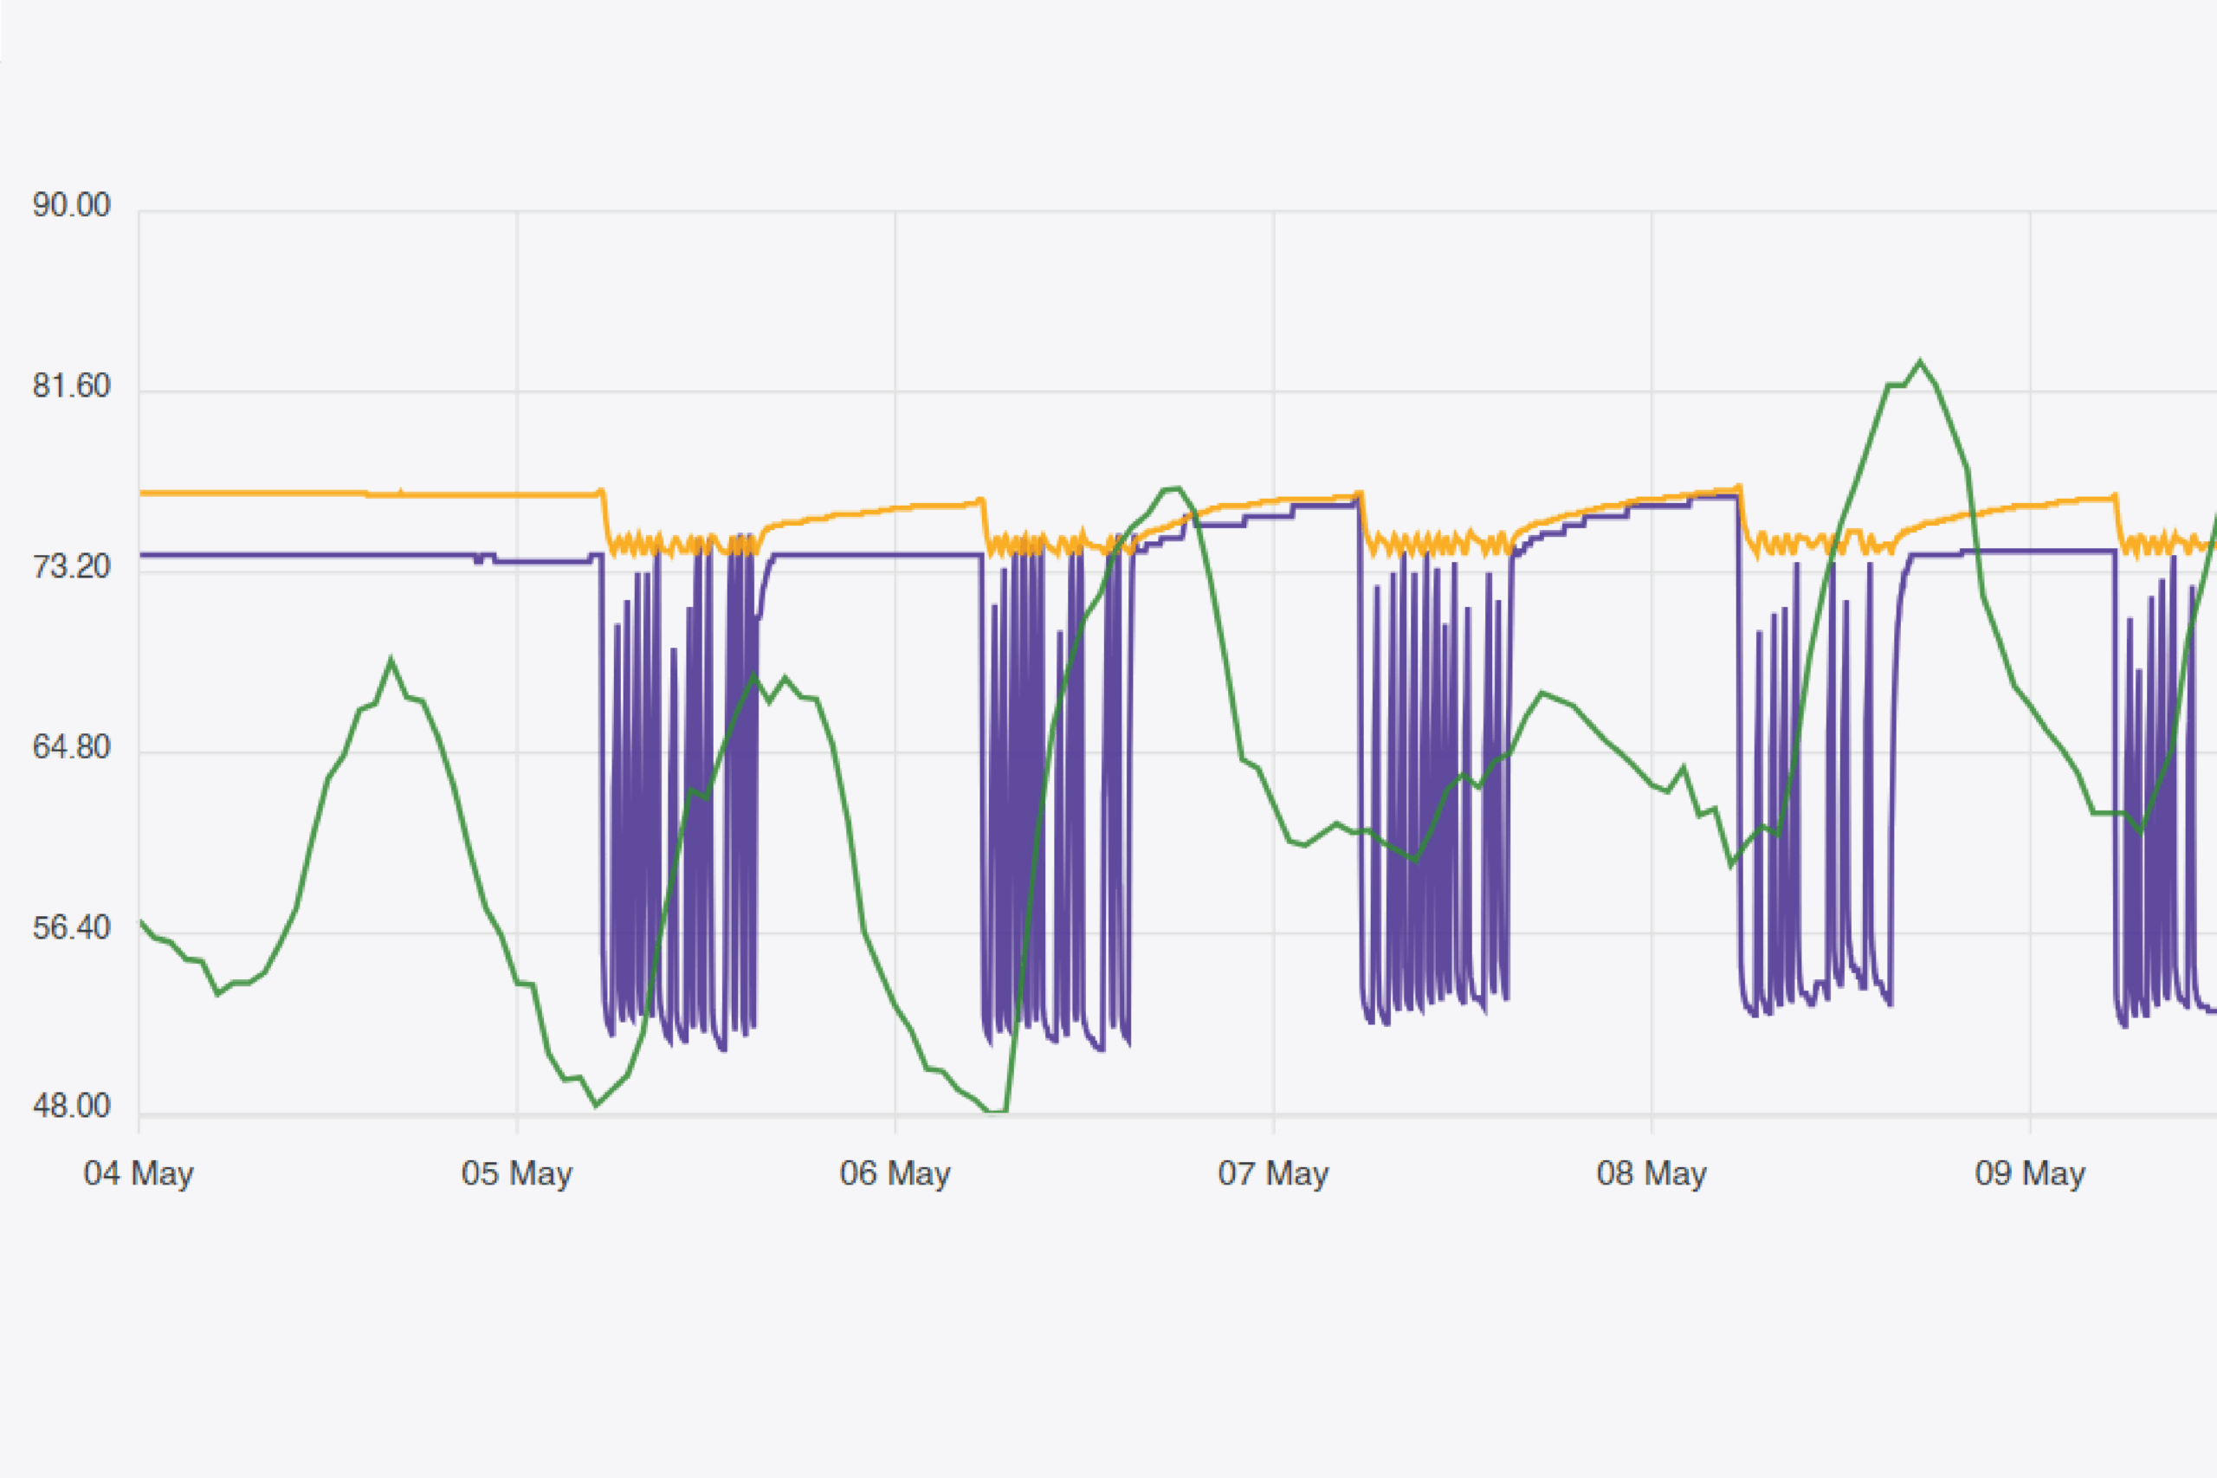Select the 06 May date label
The image size is (2217, 1478).
click(895, 1173)
